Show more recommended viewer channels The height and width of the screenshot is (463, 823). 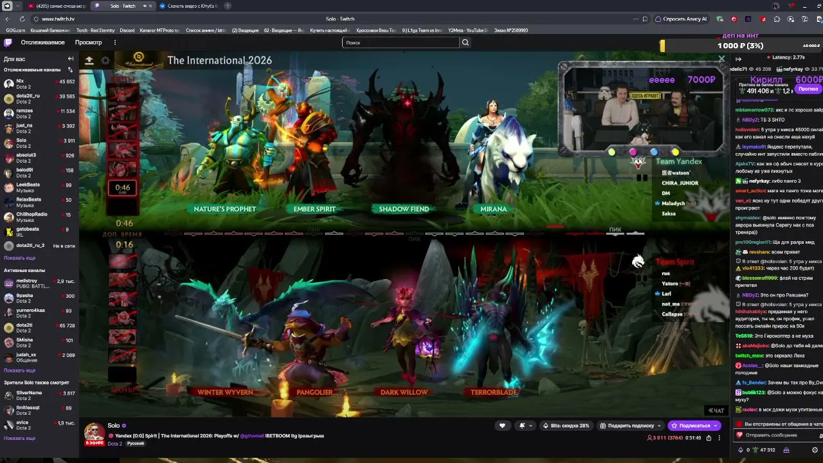click(x=19, y=439)
